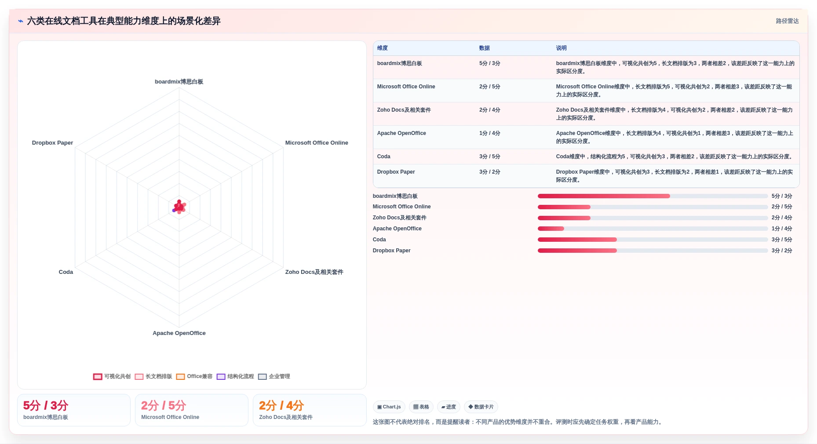The image size is (817, 444).
Task: Click the Microsoft Office Online radar axis label
Action: click(317, 143)
